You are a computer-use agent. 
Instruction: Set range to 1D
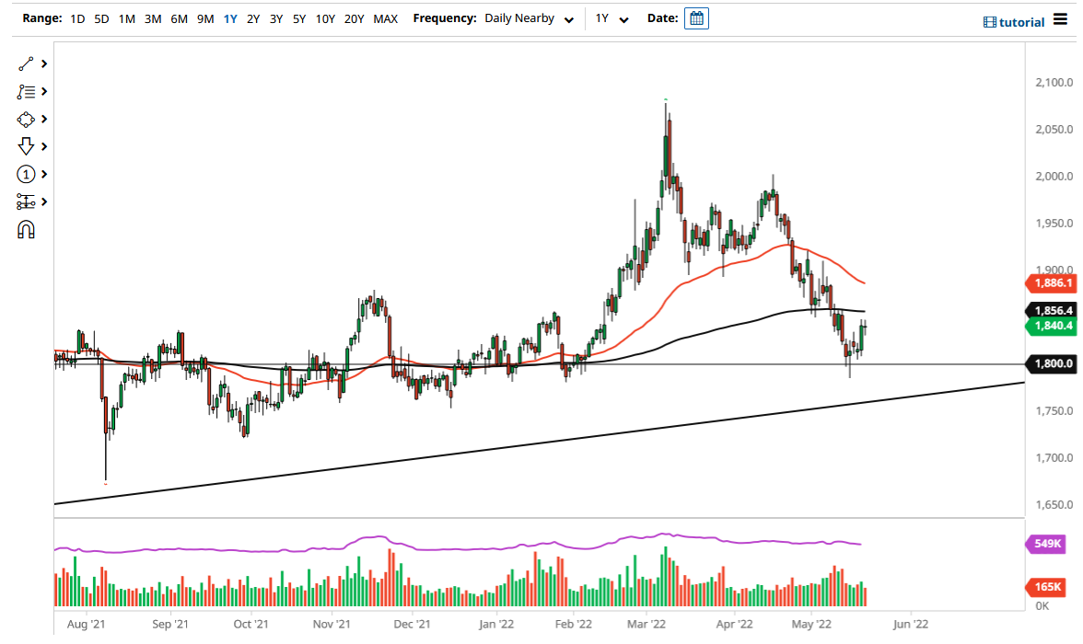pyautogui.click(x=77, y=18)
